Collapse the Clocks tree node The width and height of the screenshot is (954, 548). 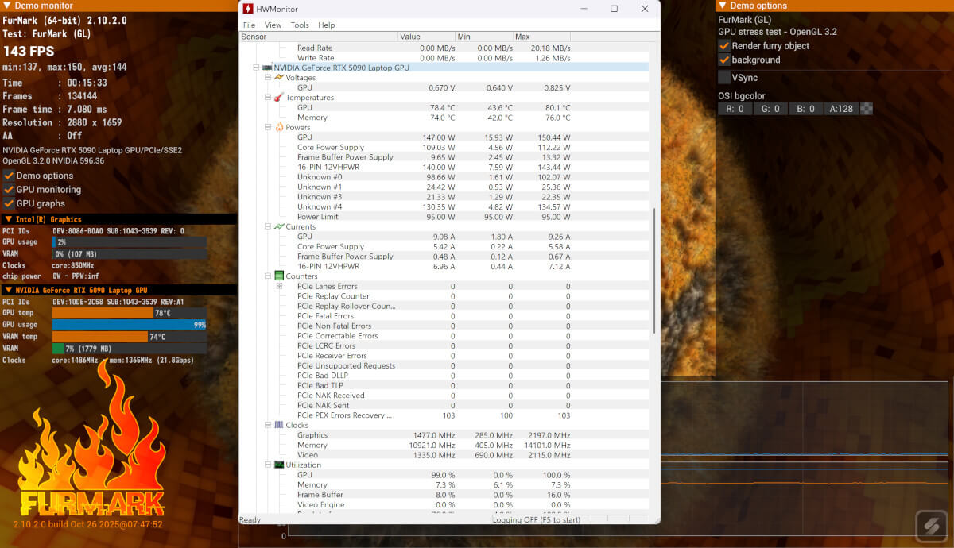(268, 425)
